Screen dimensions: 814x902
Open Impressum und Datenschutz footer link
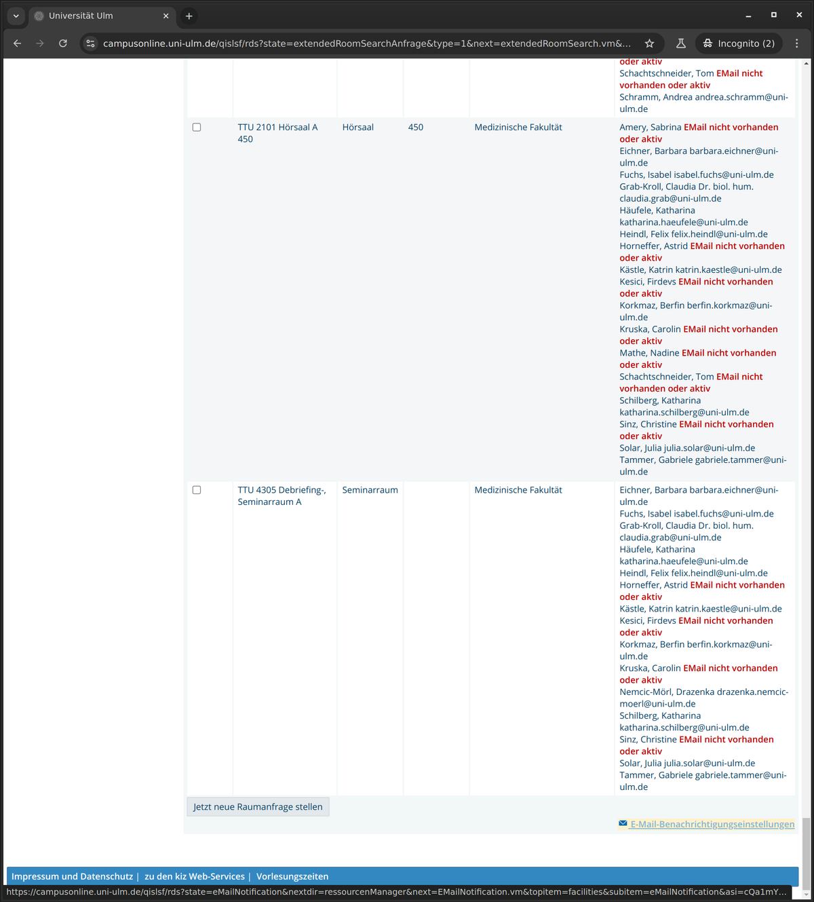click(72, 876)
